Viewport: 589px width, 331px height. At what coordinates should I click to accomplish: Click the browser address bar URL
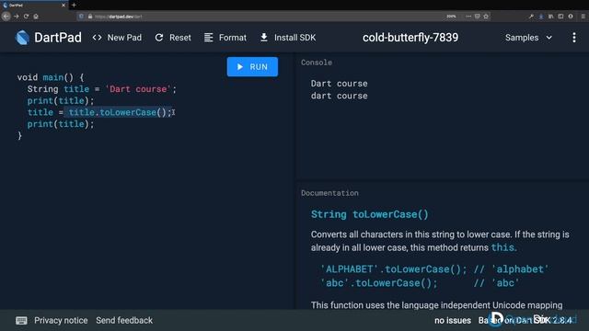click(x=119, y=17)
